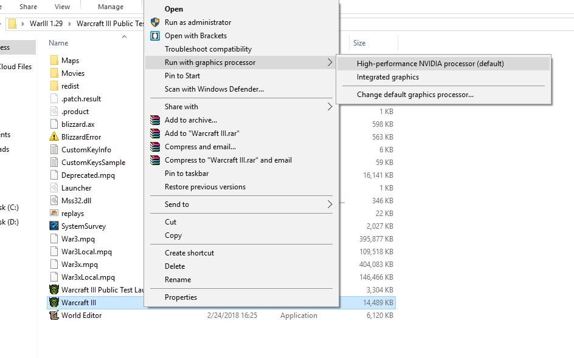The width and height of the screenshot is (574, 358).
Task: Click the Warcraft III orc icon
Action: click(54, 302)
